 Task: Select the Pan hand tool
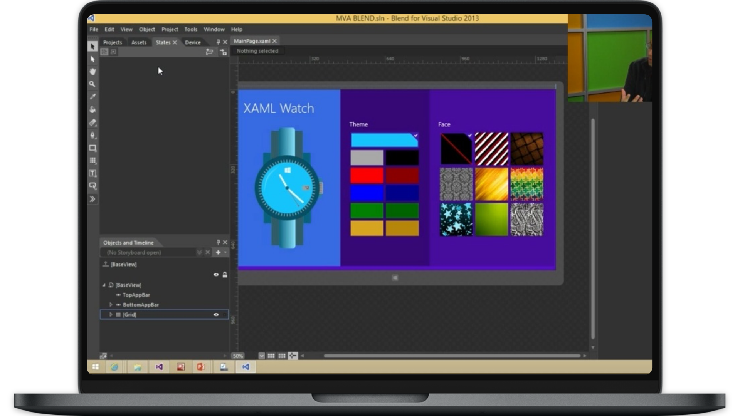tap(92, 71)
